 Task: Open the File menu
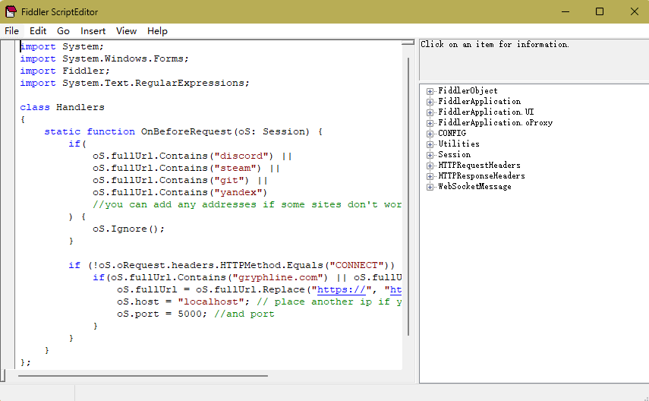point(11,31)
